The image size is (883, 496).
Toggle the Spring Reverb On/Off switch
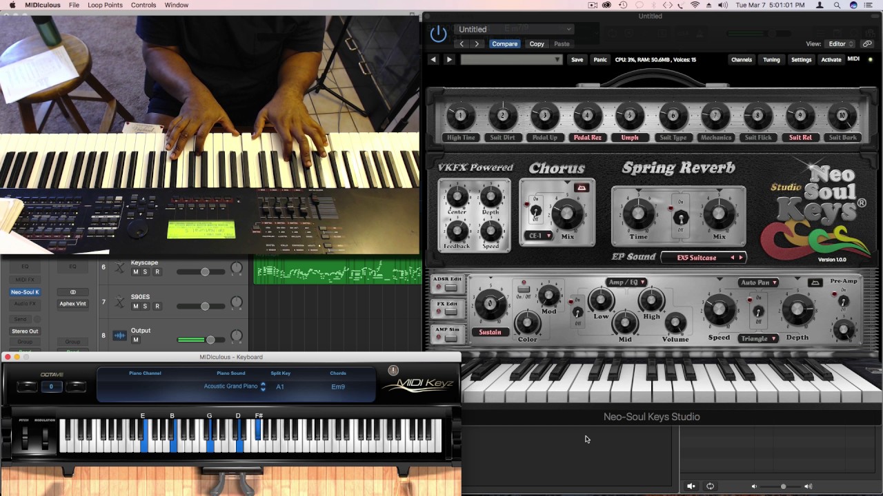680,216
